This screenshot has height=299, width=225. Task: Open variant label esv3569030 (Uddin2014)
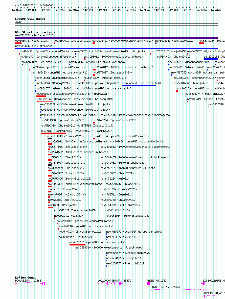(x=32, y=41)
